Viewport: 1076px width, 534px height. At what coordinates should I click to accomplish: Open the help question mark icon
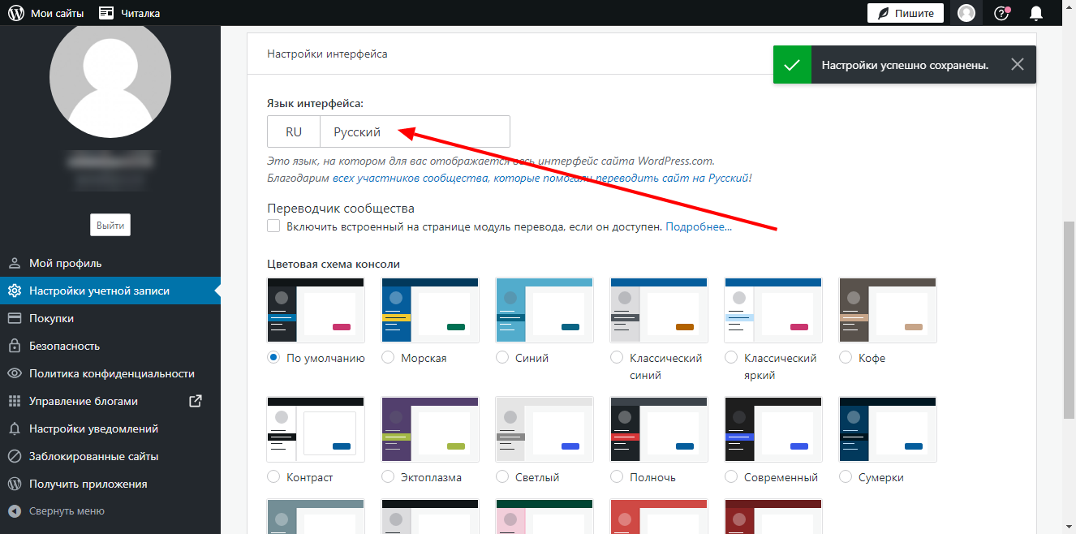[x=1002, y=13]
